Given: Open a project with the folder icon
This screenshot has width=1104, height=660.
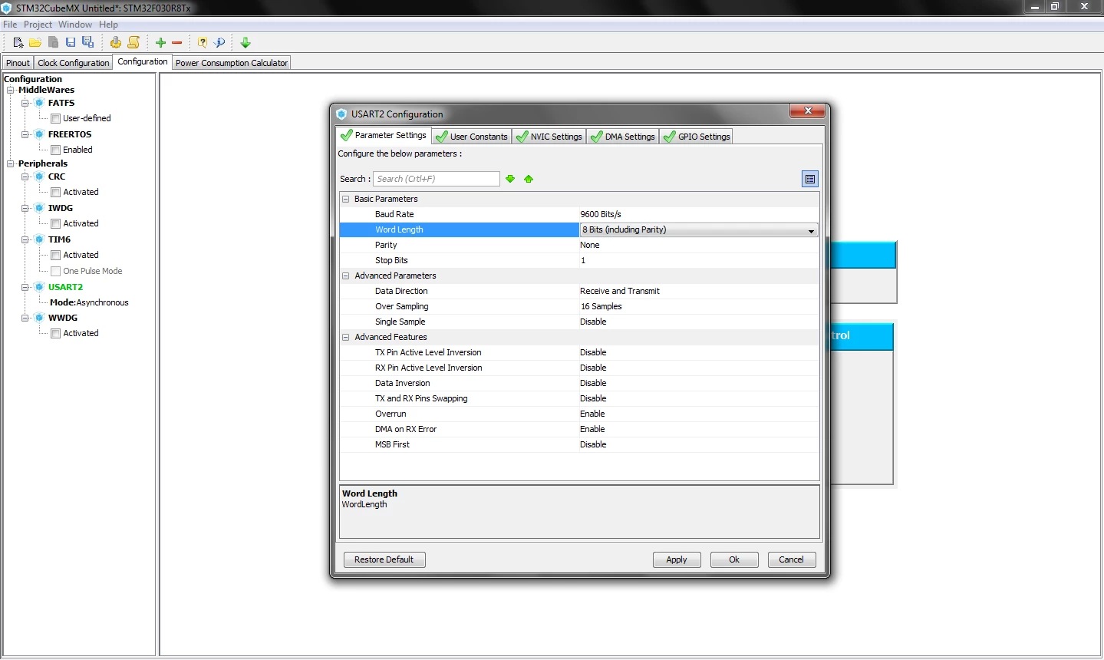Looking at the screenshot, I should (35, 43).
